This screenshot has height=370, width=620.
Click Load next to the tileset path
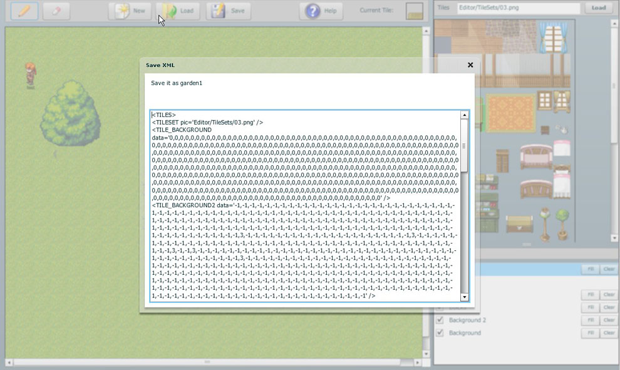pos(599,8)
